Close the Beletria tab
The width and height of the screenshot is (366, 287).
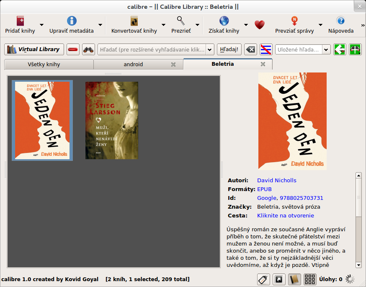[263, 64]
